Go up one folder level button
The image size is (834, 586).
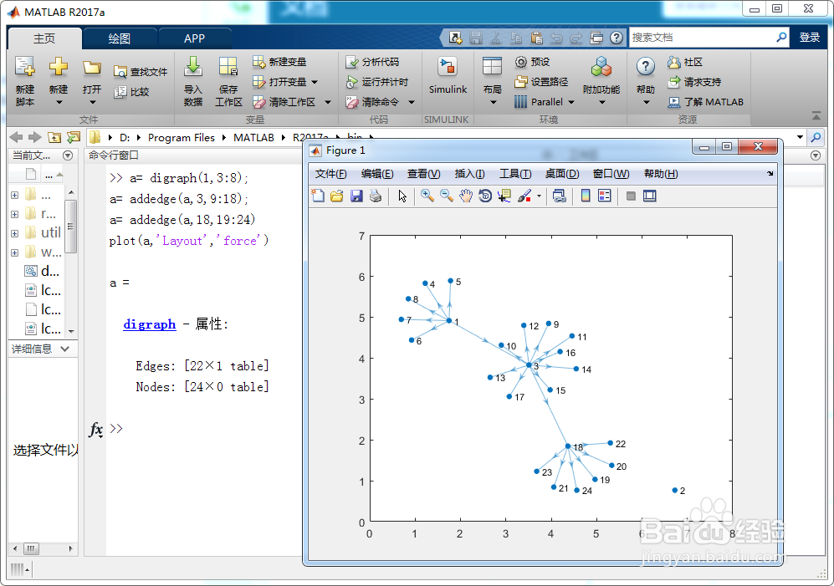tap(54, 137)
